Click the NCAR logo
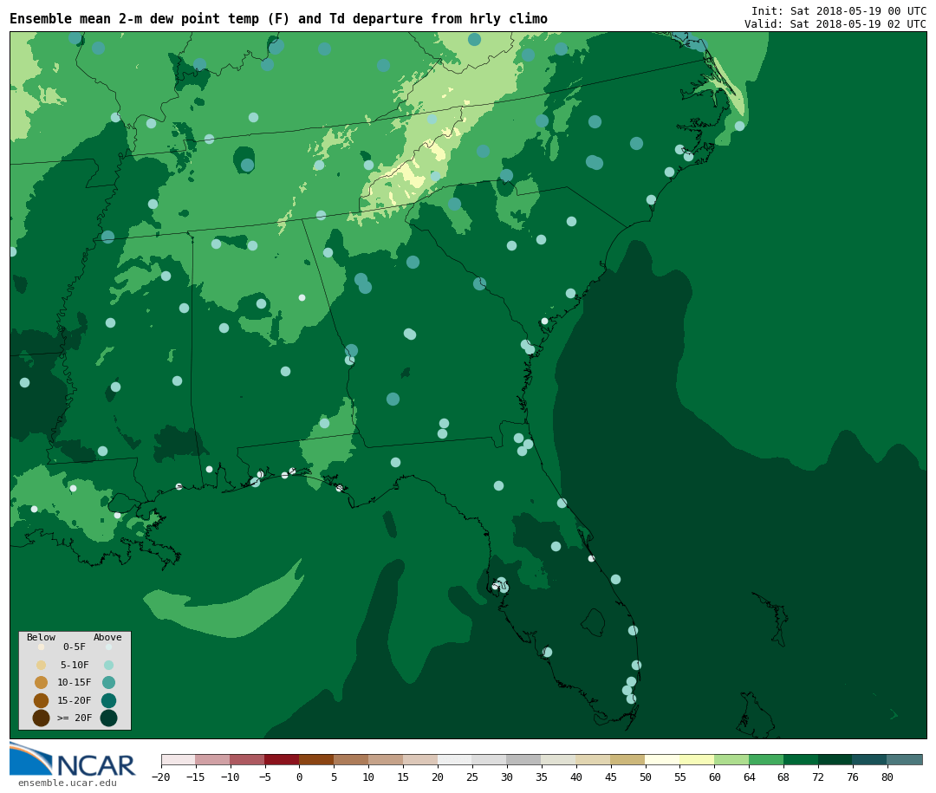Screen dimensions: 936x793 point(72,759)
